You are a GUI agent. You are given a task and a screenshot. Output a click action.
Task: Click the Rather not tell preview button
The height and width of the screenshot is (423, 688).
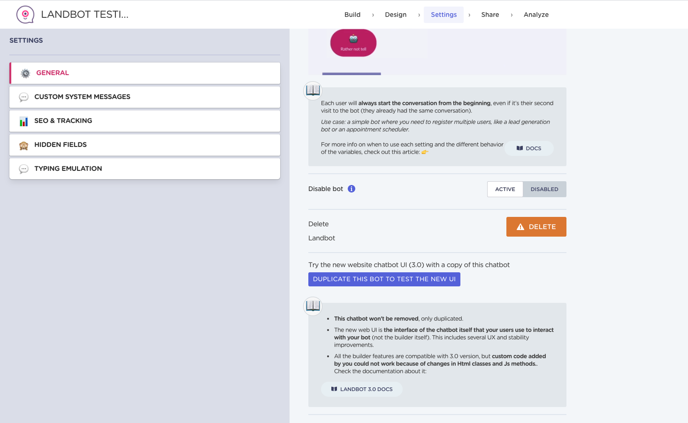pyautogui.click(x=353, y=43)
